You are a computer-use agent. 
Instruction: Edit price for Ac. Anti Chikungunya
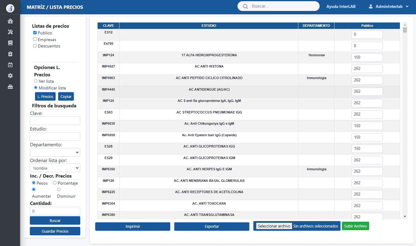pyautogui.click(x=367, y=126)
